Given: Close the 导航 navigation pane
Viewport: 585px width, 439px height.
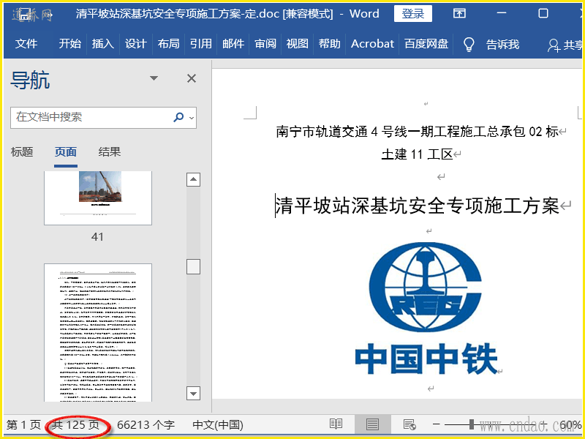Looking at the screenshot, I should click(x=192, y=78).
